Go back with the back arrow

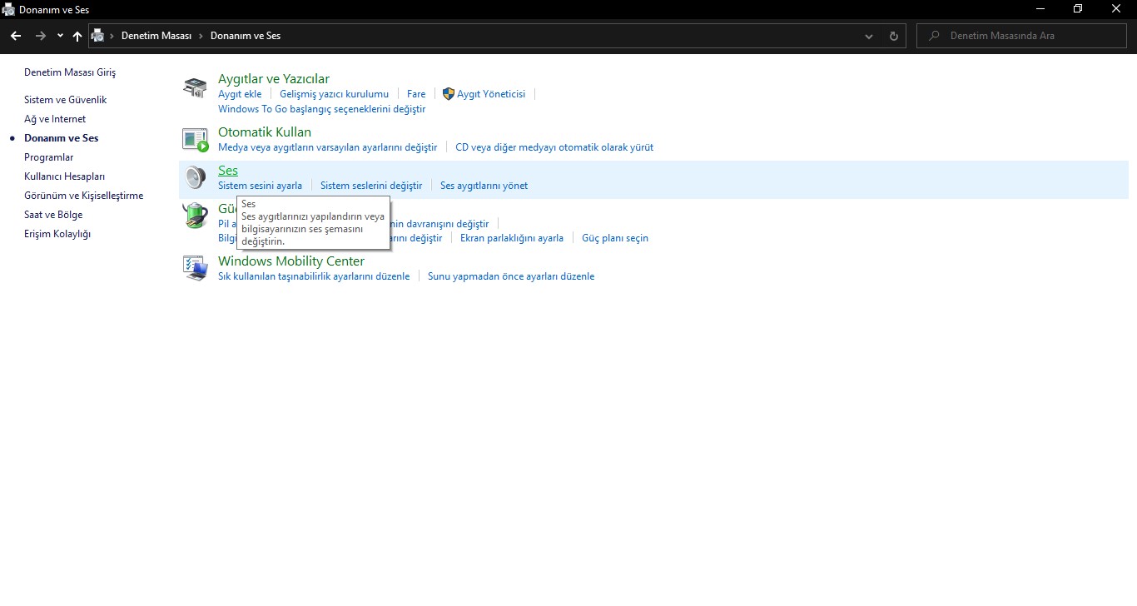(x=16, y=36)
